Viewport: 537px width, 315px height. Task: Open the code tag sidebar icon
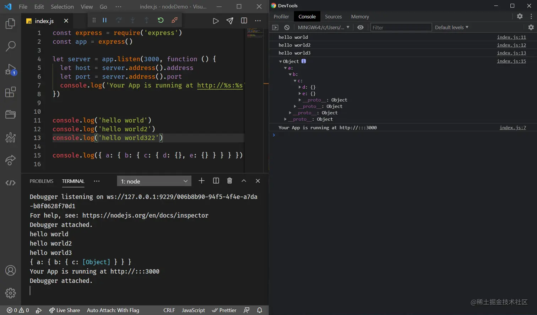[x=11, y=183]
